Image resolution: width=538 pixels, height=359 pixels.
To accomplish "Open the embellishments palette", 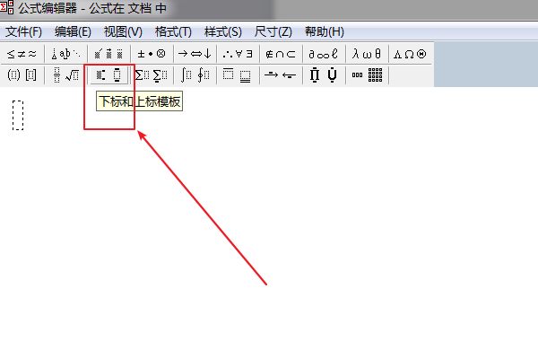I will coord(108,54).
